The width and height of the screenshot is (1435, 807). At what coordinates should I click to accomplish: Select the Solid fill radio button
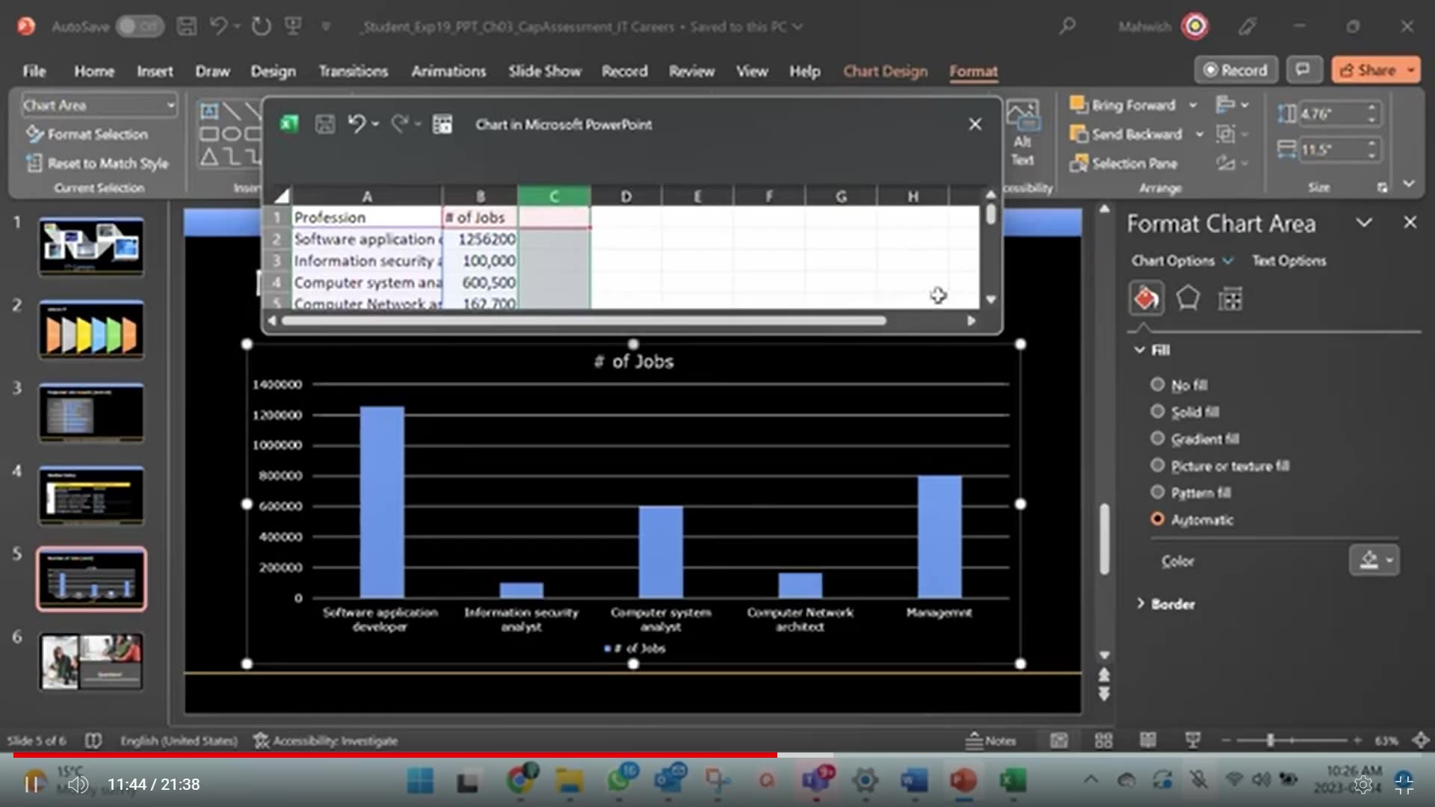[1158, 412]
